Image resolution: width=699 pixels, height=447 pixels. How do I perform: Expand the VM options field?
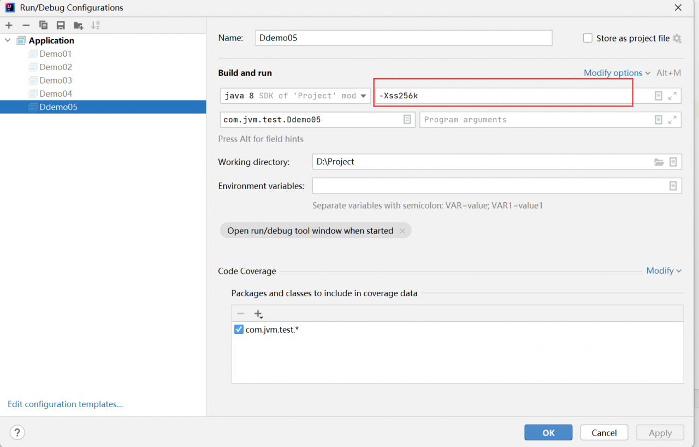(x=672, y=96)
